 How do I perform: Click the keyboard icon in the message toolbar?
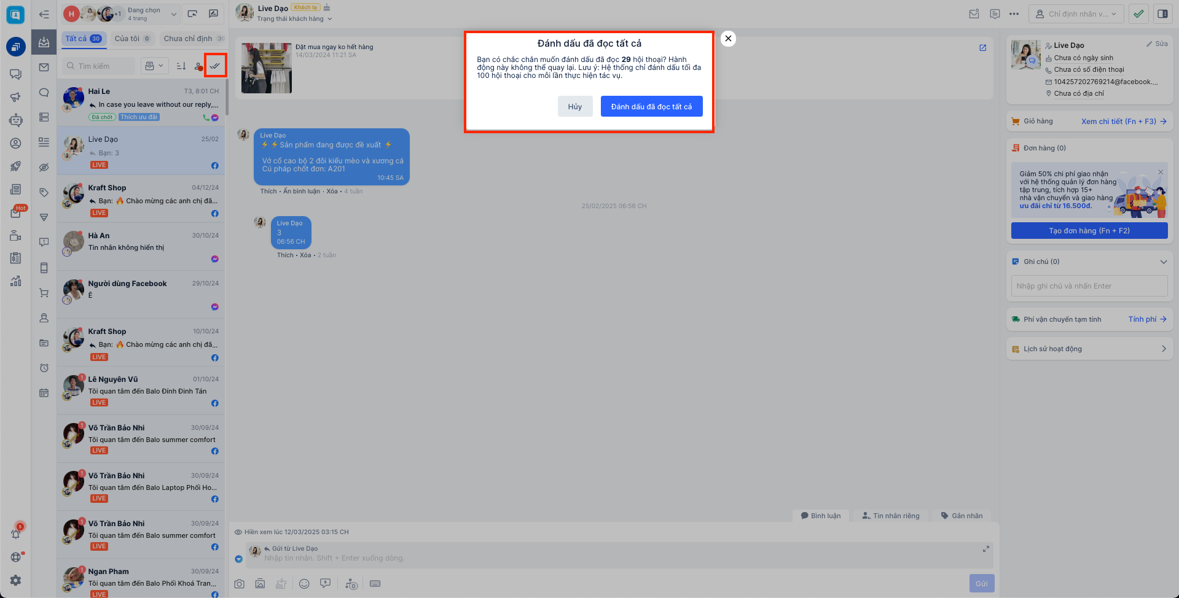click(375, 584)
